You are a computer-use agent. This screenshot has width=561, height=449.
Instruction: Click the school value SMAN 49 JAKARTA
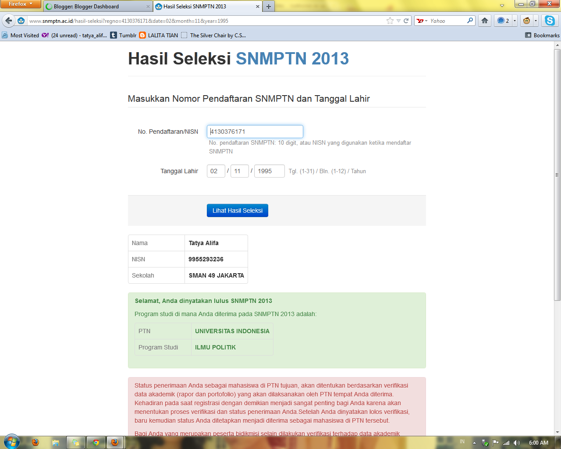tap(217, 275)
